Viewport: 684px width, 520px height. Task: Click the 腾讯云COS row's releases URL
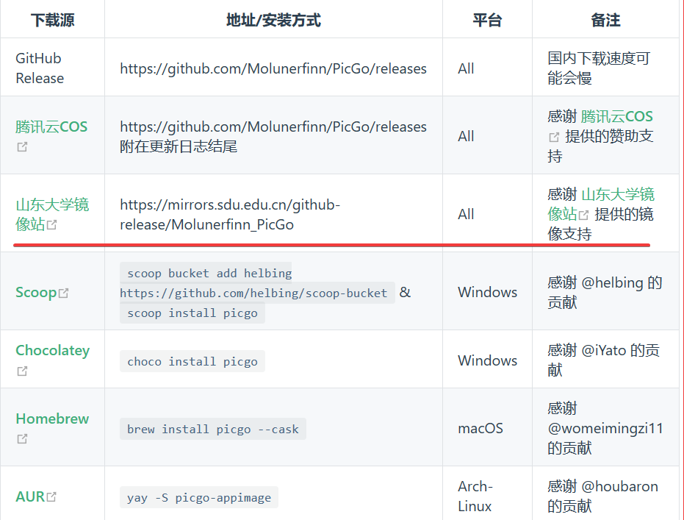[273, 127]
